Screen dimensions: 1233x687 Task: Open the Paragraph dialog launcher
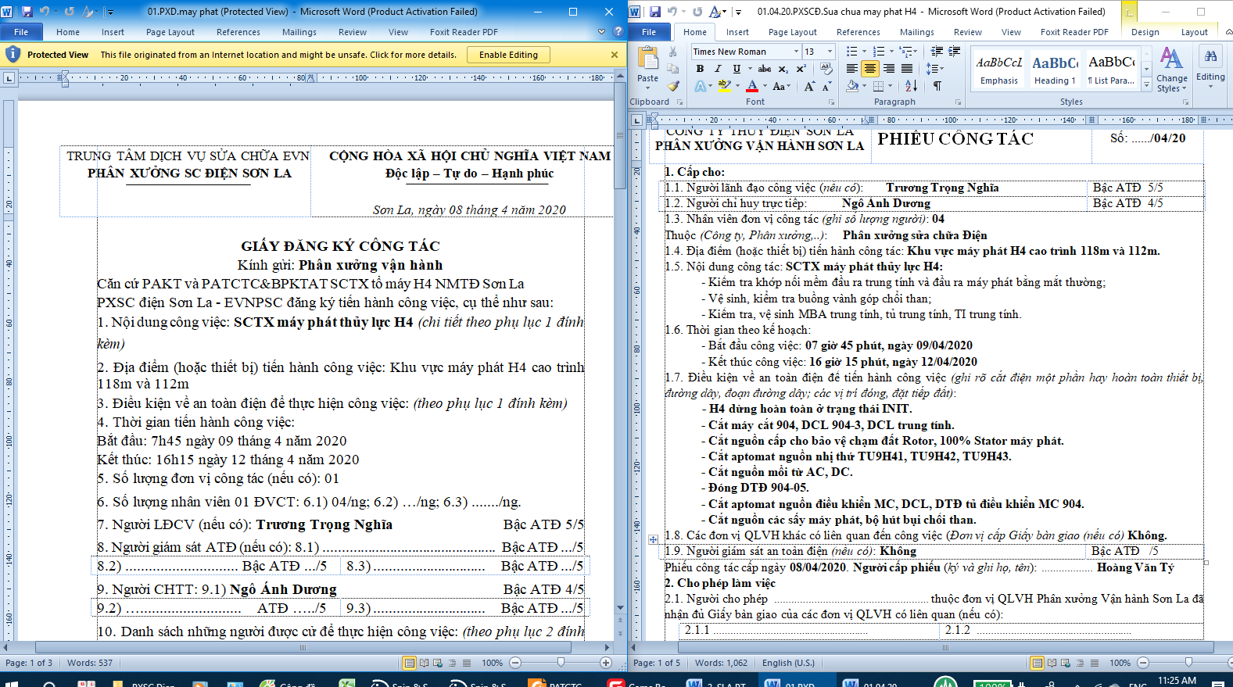[x=958, y=102]
